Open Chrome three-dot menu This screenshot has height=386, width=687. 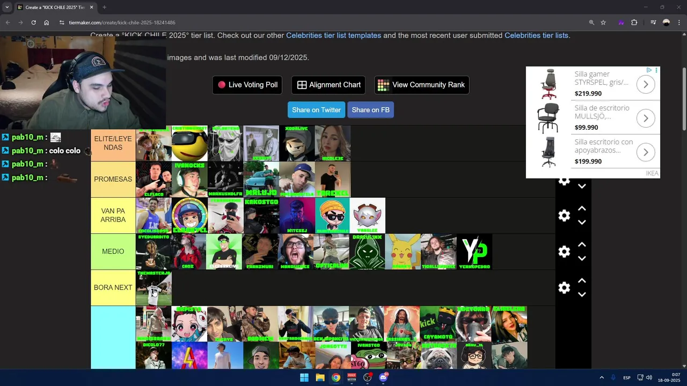679,23
